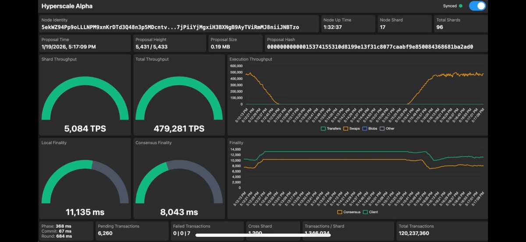
Task: Click the Failed Transactions label
Action: click(191, 226)
